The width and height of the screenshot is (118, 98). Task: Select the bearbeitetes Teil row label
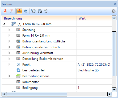coord(34,70)
